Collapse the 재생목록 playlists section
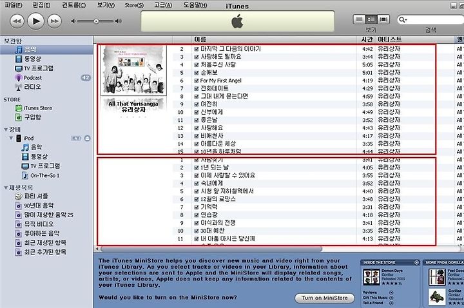464x308 pixels. [x=6, y=188]
